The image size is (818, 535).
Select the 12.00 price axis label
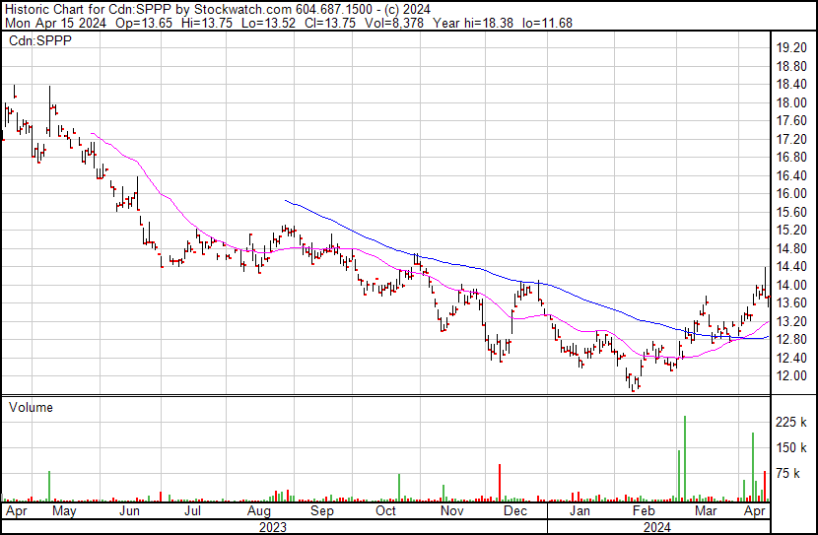pos(792,375)
